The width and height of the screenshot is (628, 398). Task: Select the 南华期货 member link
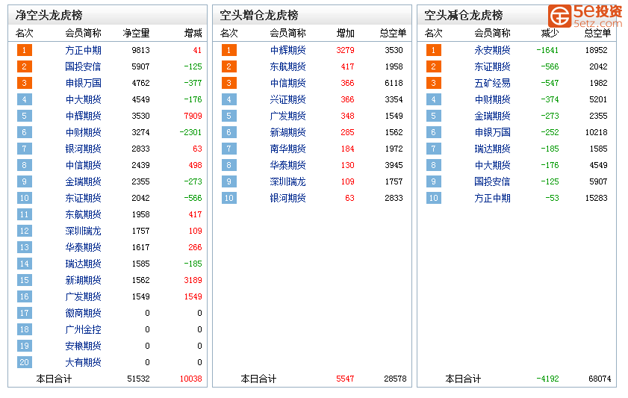click(288, 149)
